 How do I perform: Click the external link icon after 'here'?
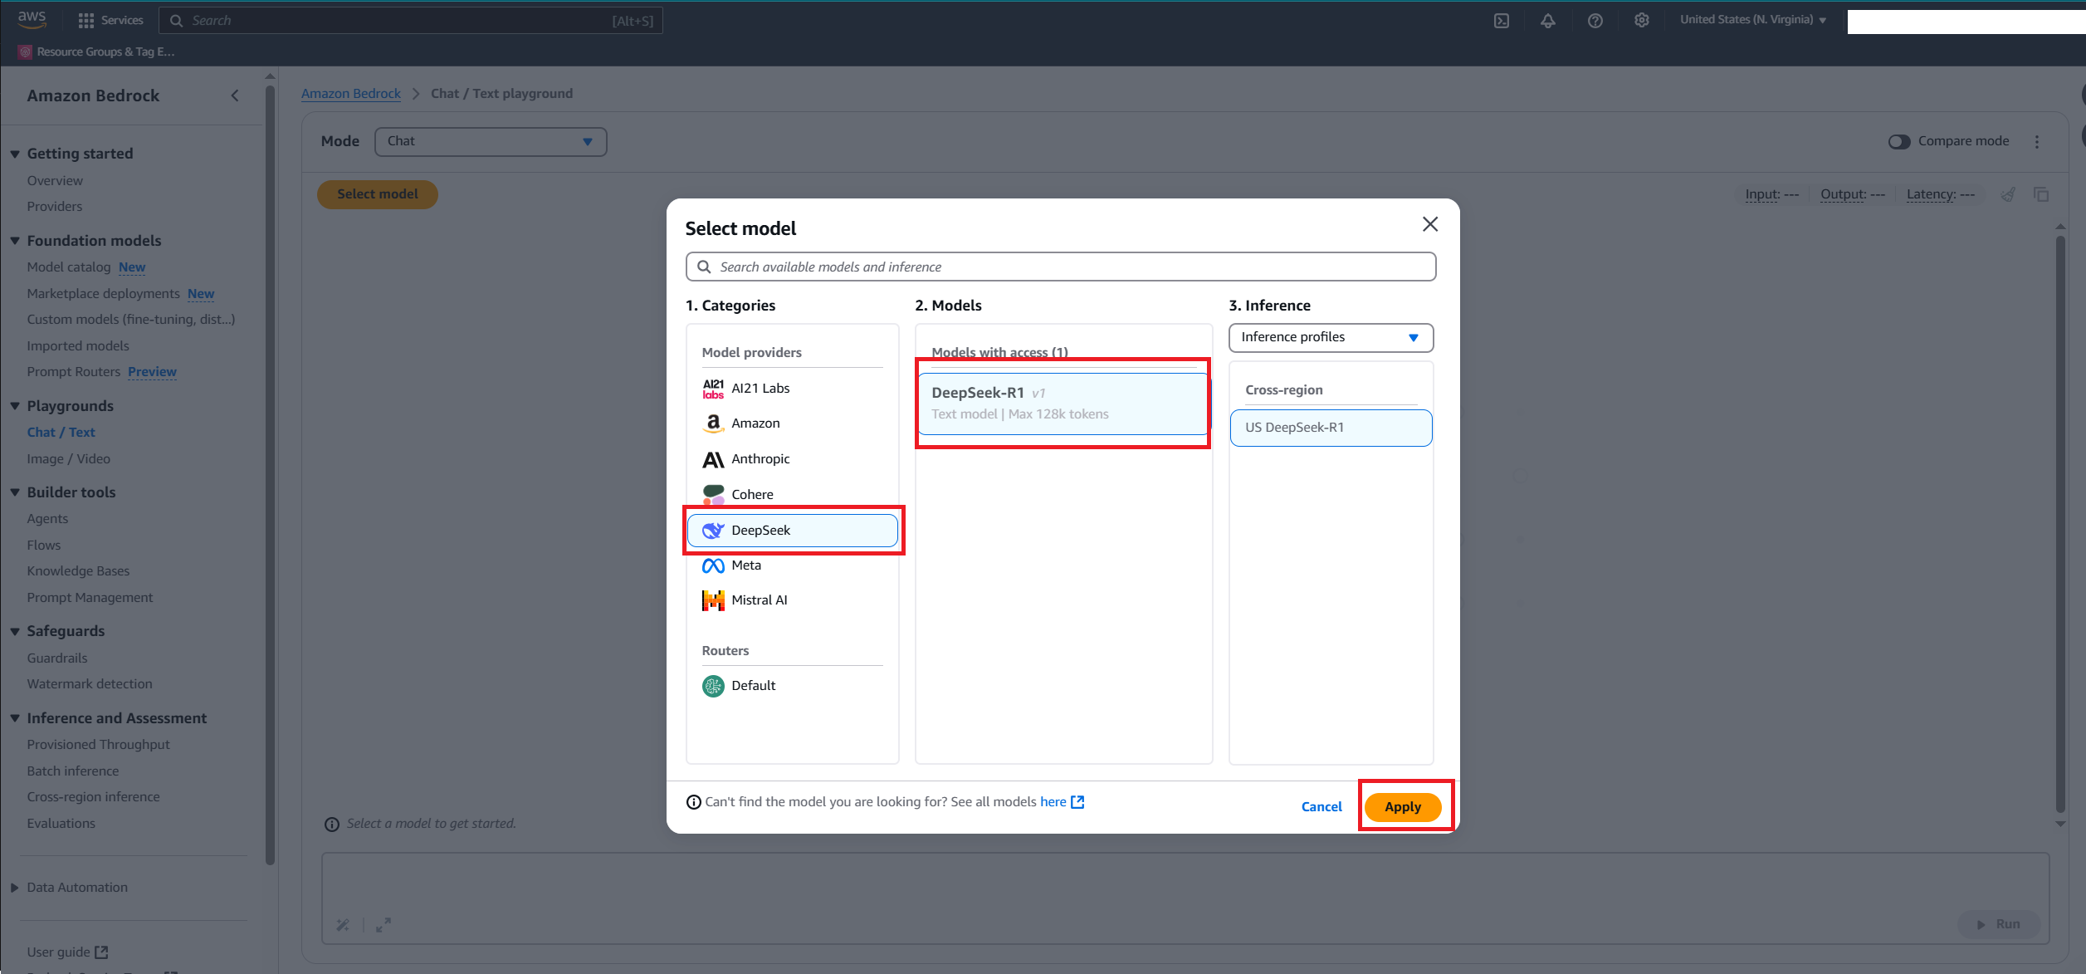click(1077, 802)
